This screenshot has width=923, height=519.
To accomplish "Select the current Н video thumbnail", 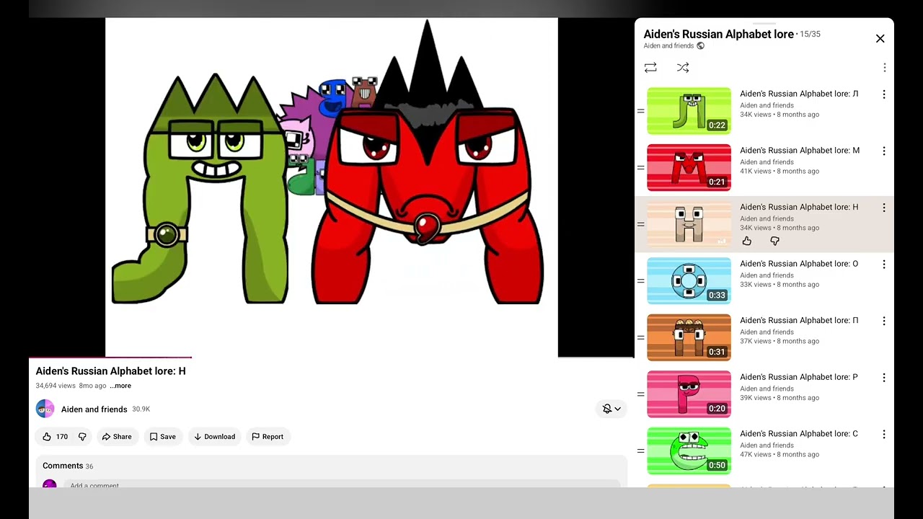I will pos(689,224).
